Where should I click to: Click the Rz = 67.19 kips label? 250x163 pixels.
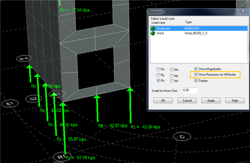pyautogui.click(x=80, y=158)
